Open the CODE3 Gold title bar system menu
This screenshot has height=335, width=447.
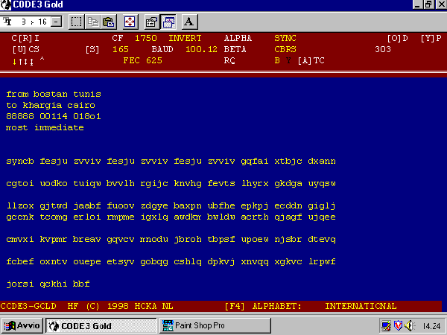7,5
